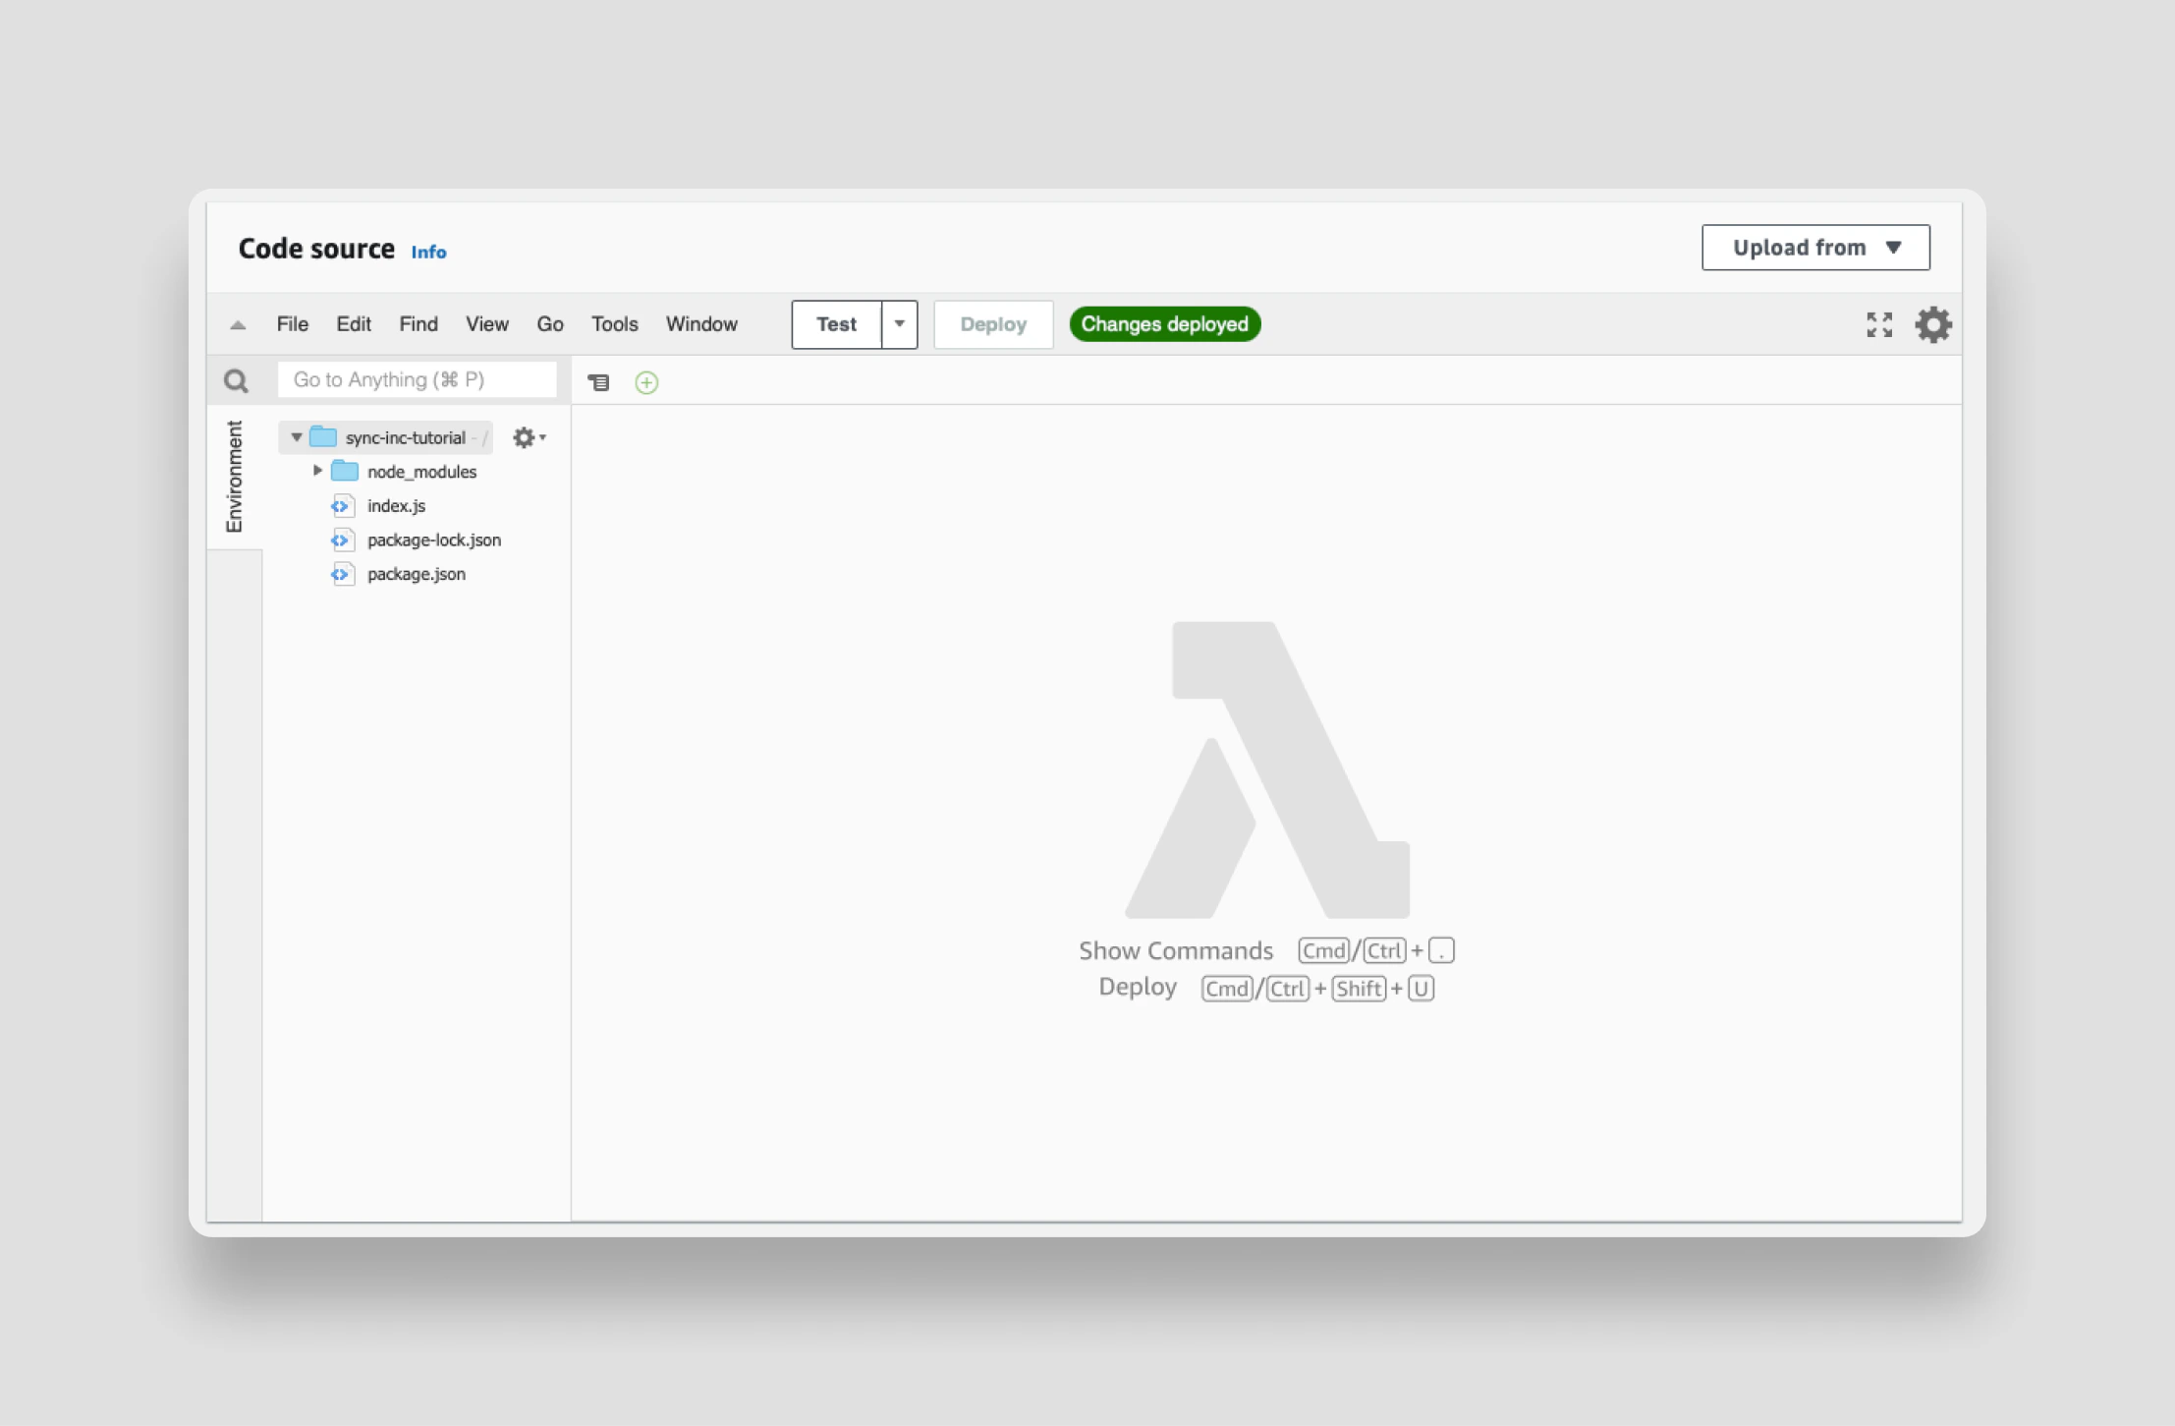Viewport: 2175px width, 1426px height.
Task: Expand the node_modules folder
Action: click(317, 471)
